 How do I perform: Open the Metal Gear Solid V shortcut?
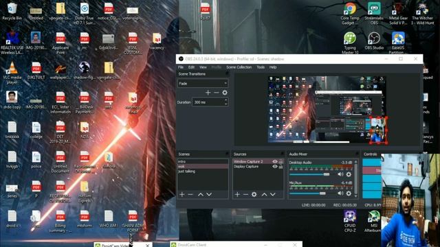coord(398,14)
